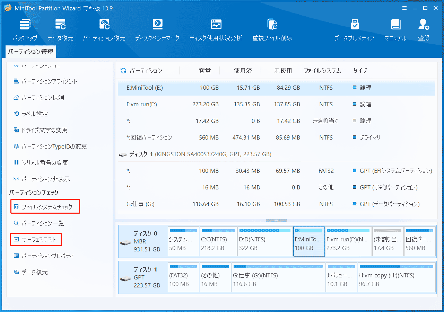The image size is (444, 312).
Task: Click the sidebar データ復元 icon
Action: click(x=16, y=272)
